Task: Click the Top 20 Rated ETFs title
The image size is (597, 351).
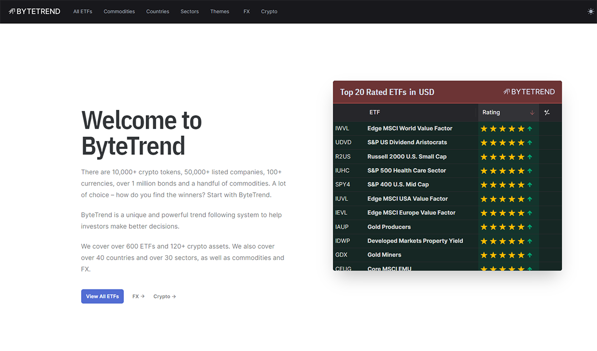Action: 387,92
